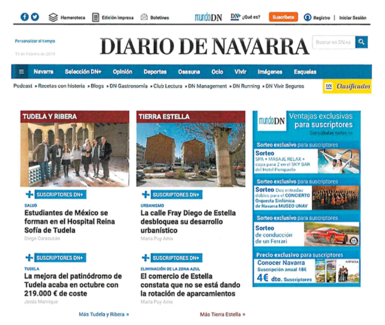Click author name Jesús Manrique
385x325 pixels.
pos(41,302)
